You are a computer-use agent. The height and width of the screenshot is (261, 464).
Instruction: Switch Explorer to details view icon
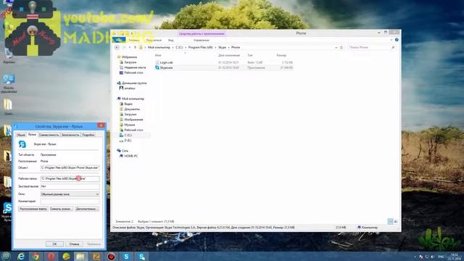(390, 221)
